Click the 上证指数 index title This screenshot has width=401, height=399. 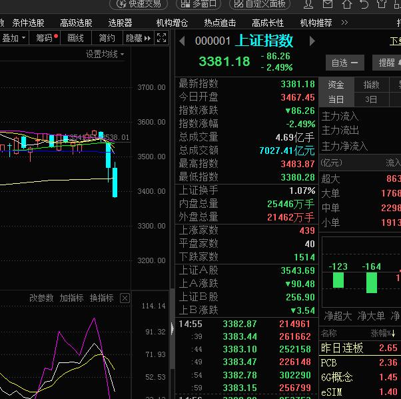[x=264, y=41]
